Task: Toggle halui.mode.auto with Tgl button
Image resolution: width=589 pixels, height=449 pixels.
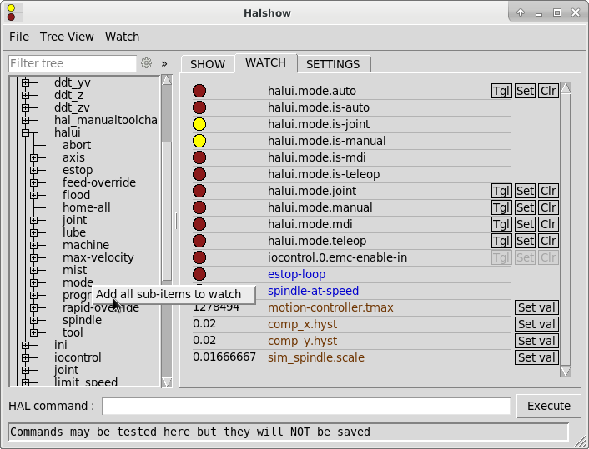Action: [501, 91]
